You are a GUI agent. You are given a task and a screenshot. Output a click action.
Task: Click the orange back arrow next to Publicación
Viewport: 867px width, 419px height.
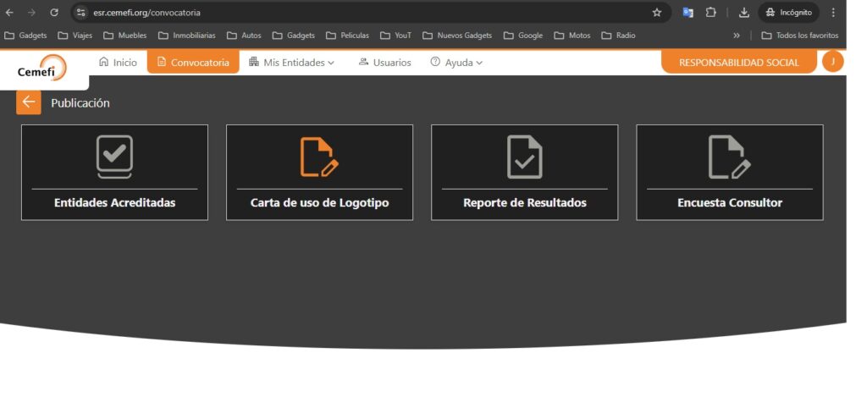[28, 102]
